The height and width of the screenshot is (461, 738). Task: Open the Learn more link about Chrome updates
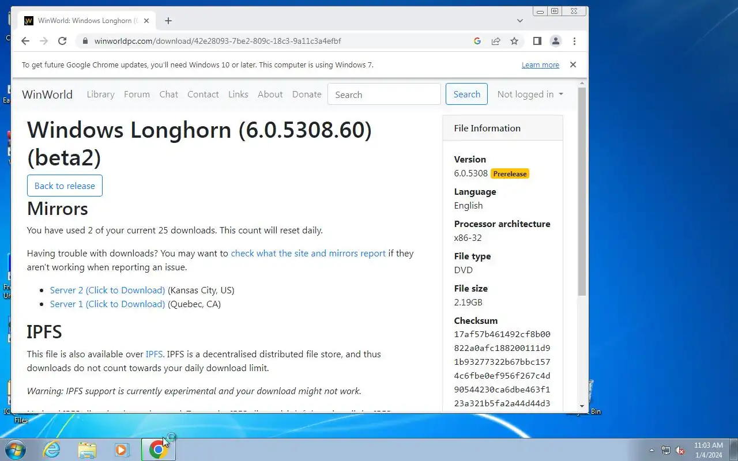[x=540, y=65]
